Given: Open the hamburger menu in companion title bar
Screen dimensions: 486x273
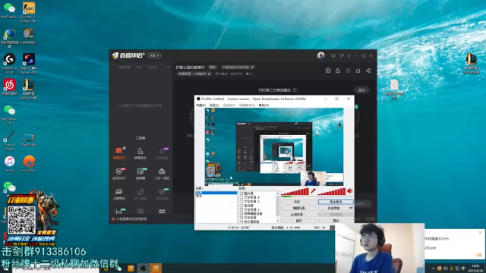Looking at the screenshot, I should pyautogui.click(x=349, y=55).
